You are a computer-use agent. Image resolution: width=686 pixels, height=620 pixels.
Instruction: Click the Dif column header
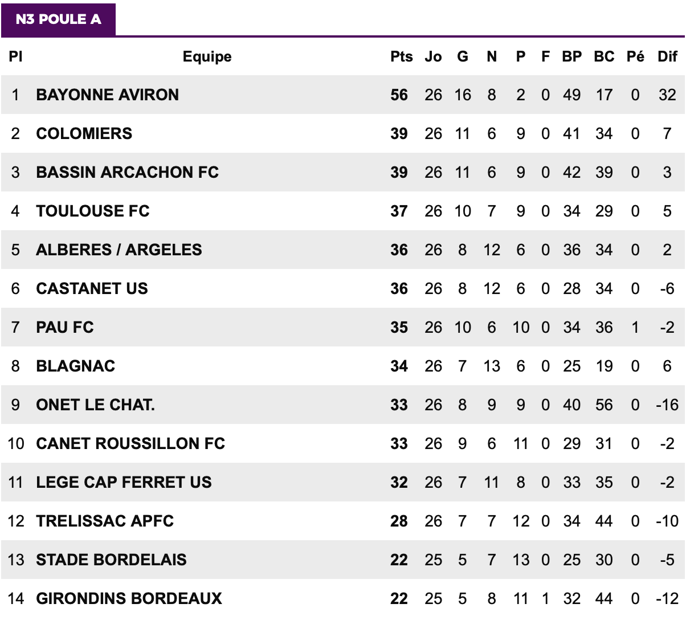click(x=667, y=56)
